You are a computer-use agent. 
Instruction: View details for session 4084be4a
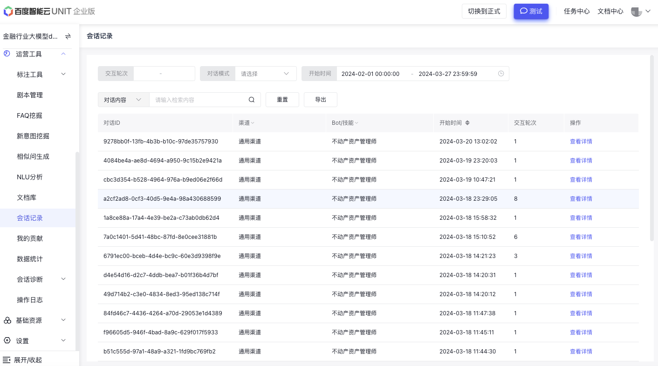coord(581,161)
